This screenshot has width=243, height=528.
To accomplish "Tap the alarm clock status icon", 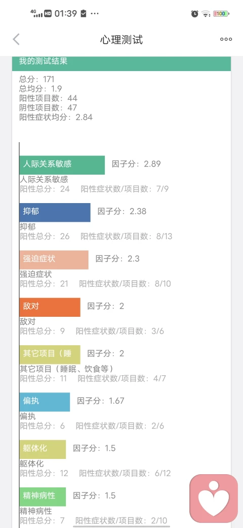I will coord(195,14).
